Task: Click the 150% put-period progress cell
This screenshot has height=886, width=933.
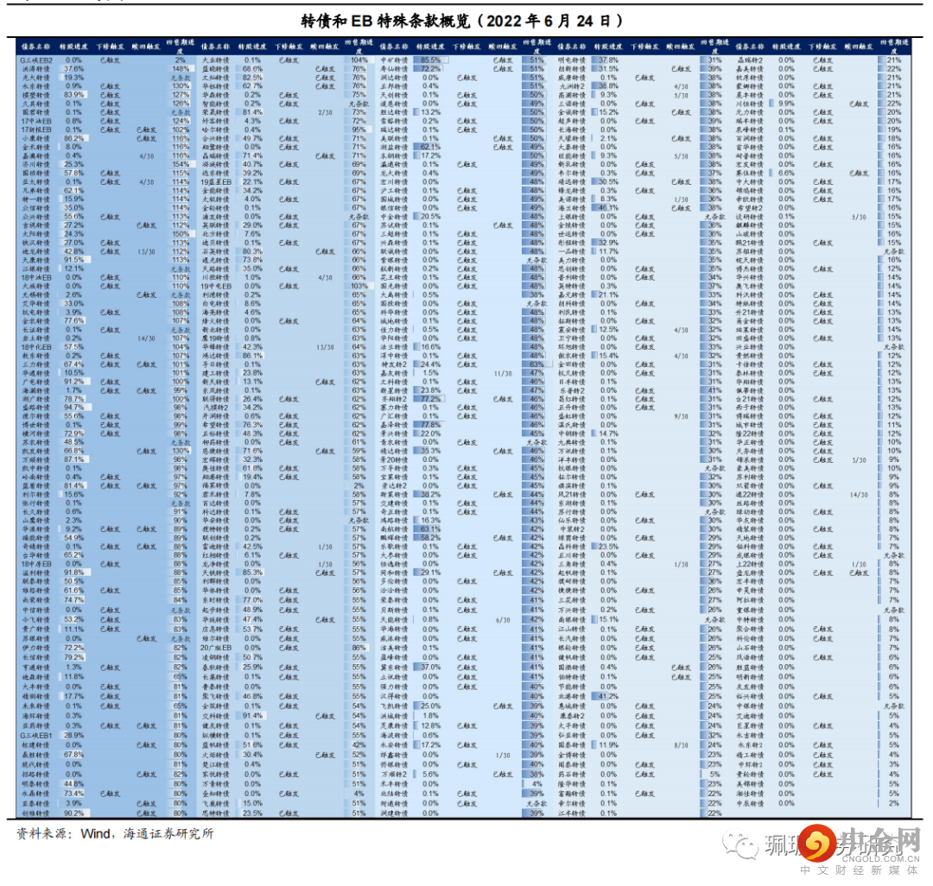Action: (181, 234)
